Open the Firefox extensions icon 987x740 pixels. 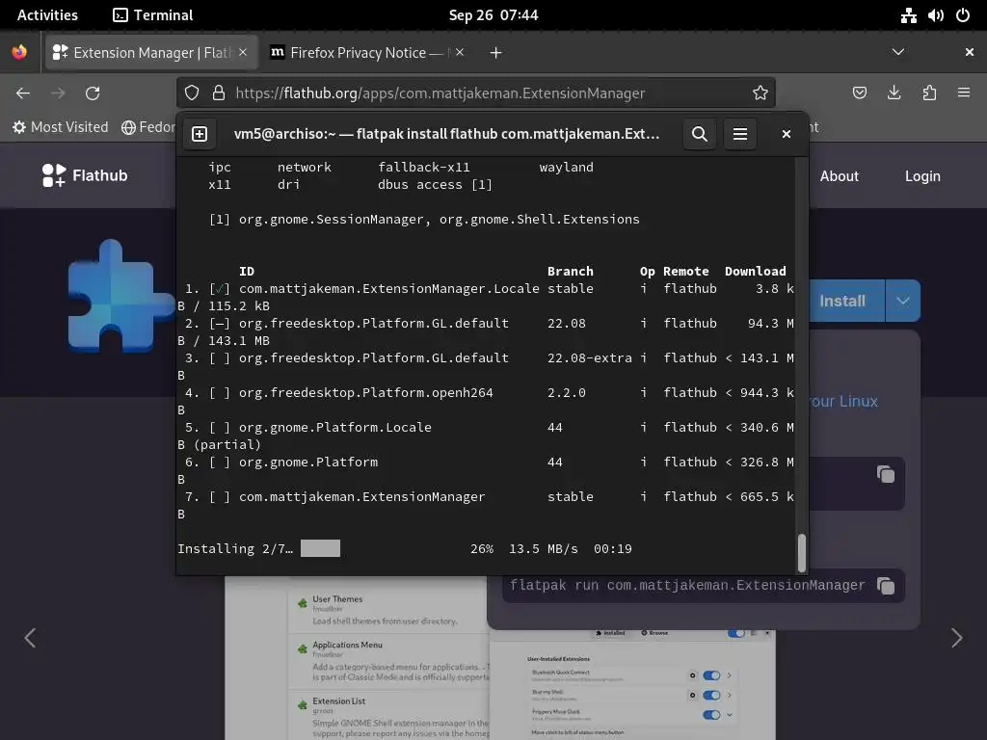tap(929, 93)
